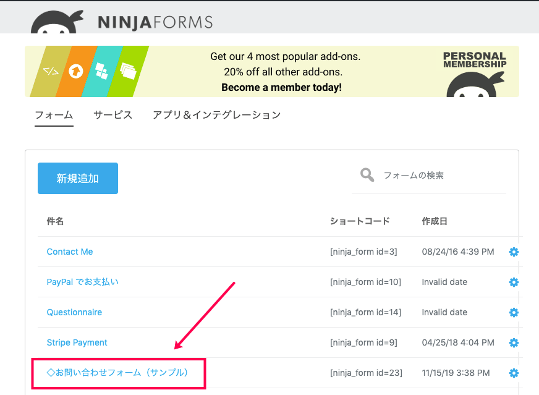Click the PERSONAL MEMBERSHIP heading

coord(475,60)
